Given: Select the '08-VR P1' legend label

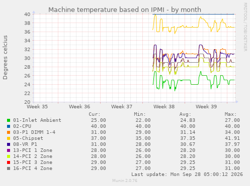Looking at the screenshot, I should click(25, 144).
